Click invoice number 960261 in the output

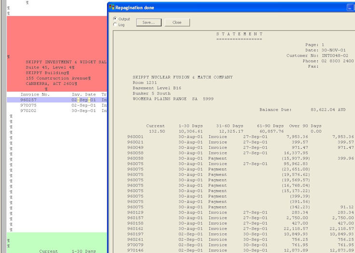click(x=135, y=239)
